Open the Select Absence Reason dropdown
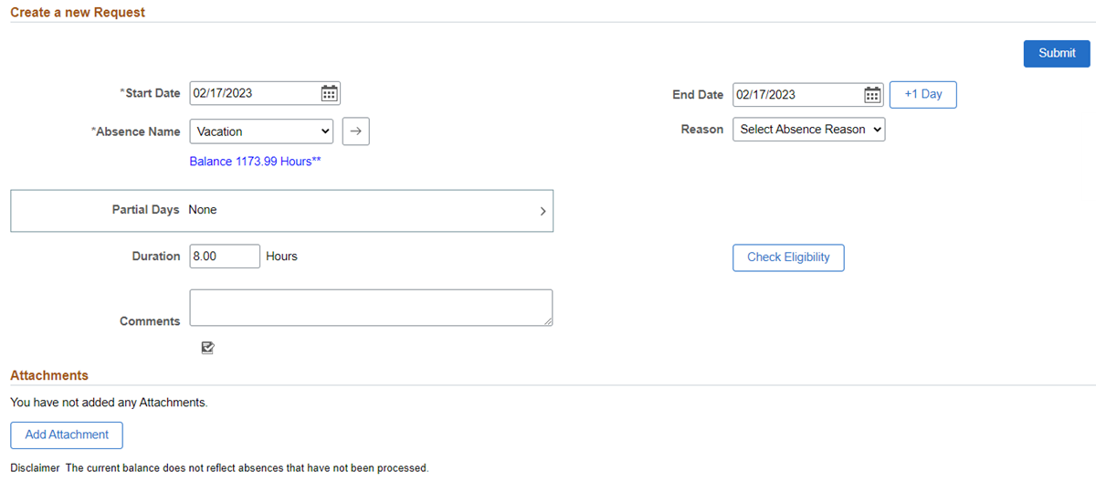1096x482 pixels. (x=808, y=130)
